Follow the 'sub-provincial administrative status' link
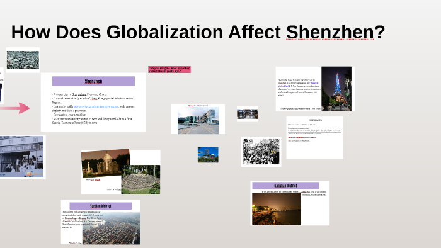Viewport: 441px width, 248px height. click(x=96, y=107)
